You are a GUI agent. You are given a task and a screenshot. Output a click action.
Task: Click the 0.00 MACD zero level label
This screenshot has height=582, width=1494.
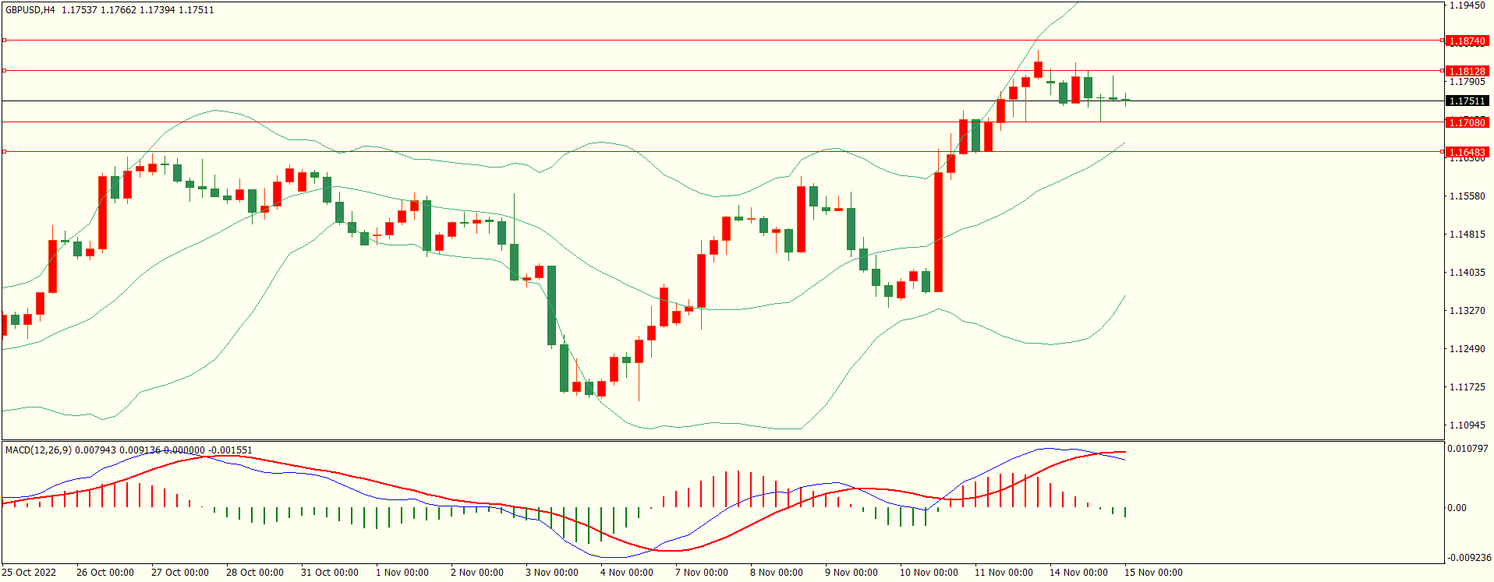(x=1457, y=508)
